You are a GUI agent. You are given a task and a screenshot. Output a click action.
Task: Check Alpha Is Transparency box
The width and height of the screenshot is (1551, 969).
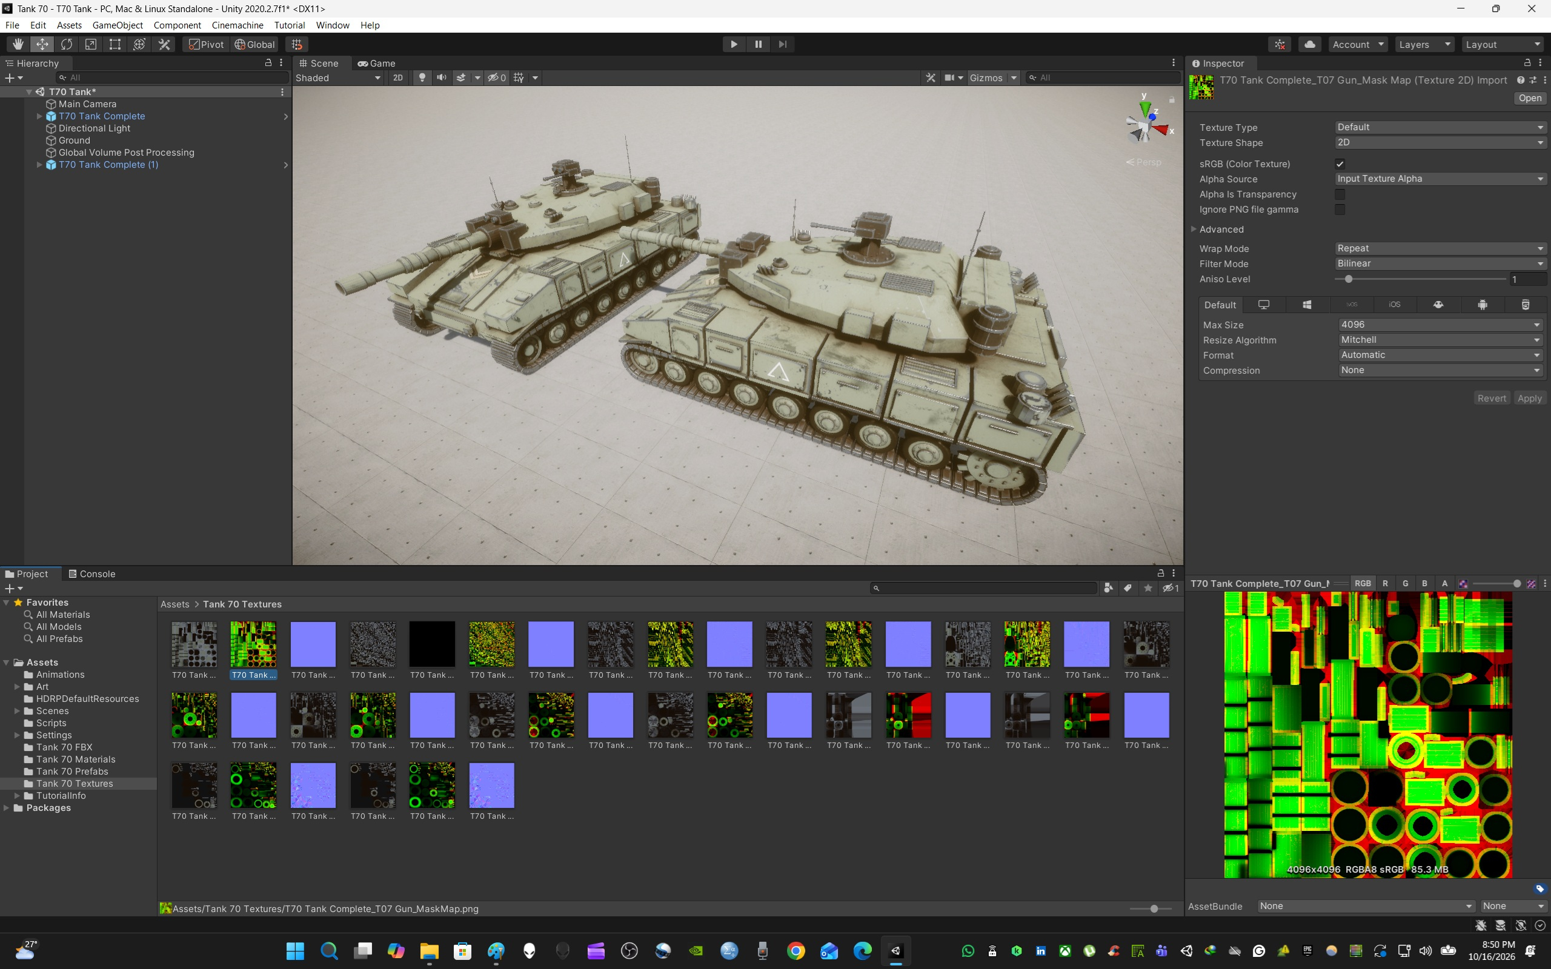pyautogui.click(x=1340, y=194)
